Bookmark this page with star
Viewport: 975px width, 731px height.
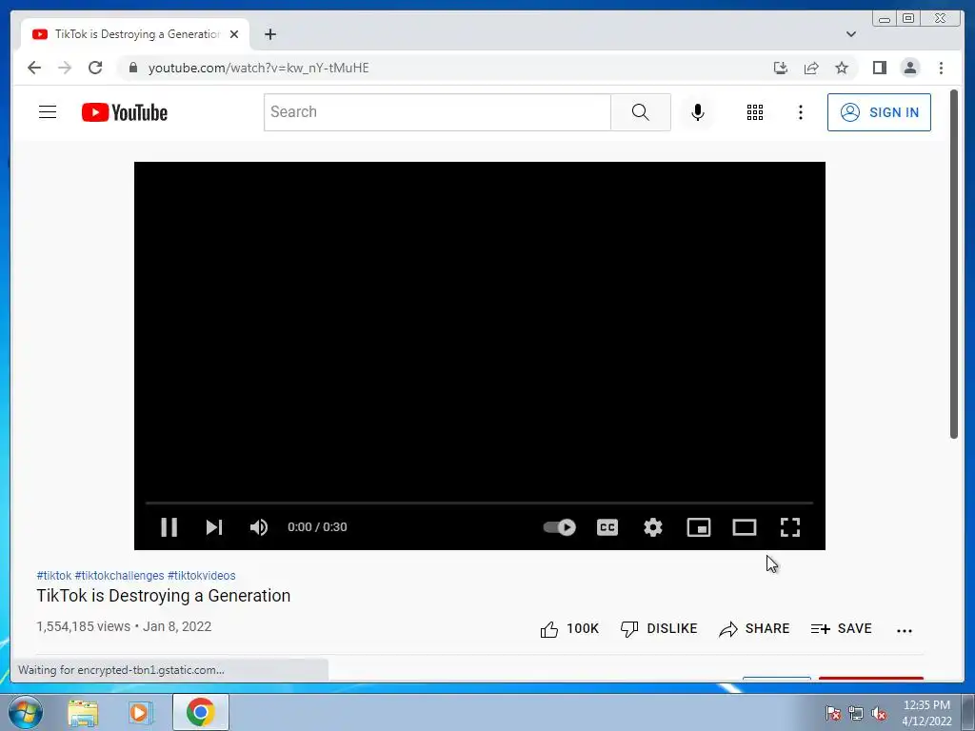pyautogui.click(x=842, y=68)
